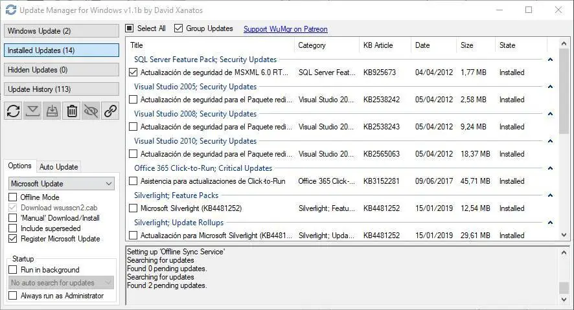
Task: Open the Microsoft Update source dropdown
Action: point(62,184)
